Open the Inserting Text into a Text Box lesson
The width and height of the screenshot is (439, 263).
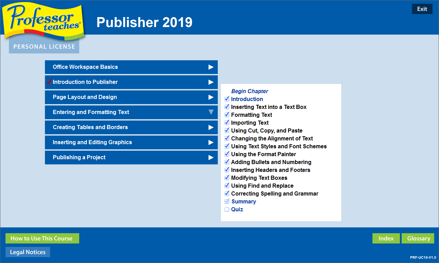click(269, 107)
